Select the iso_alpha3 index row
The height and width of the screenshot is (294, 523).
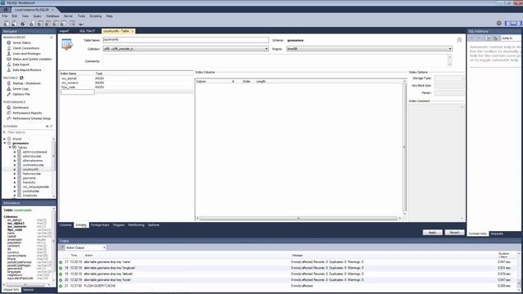point(127,78)
